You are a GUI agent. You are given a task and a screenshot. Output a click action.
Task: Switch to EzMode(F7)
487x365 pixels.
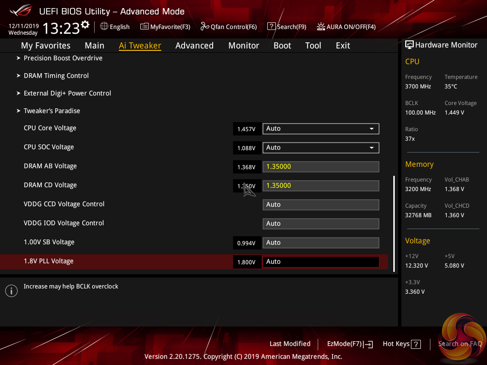[x=350, y=344]
